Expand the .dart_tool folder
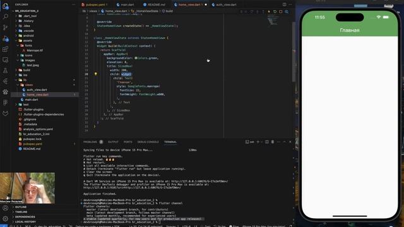This screenshot has height=227, width=404. (x=30, y=16)
